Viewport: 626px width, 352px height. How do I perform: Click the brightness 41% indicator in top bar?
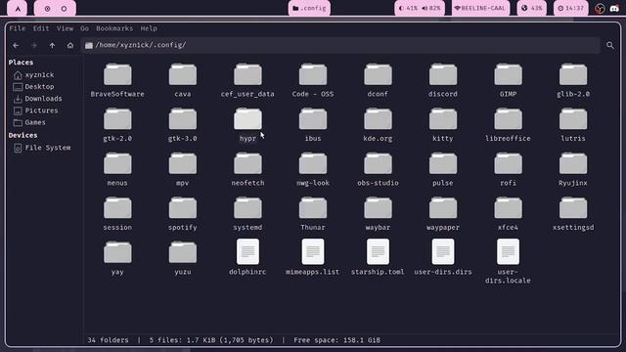tap(408, 8)
